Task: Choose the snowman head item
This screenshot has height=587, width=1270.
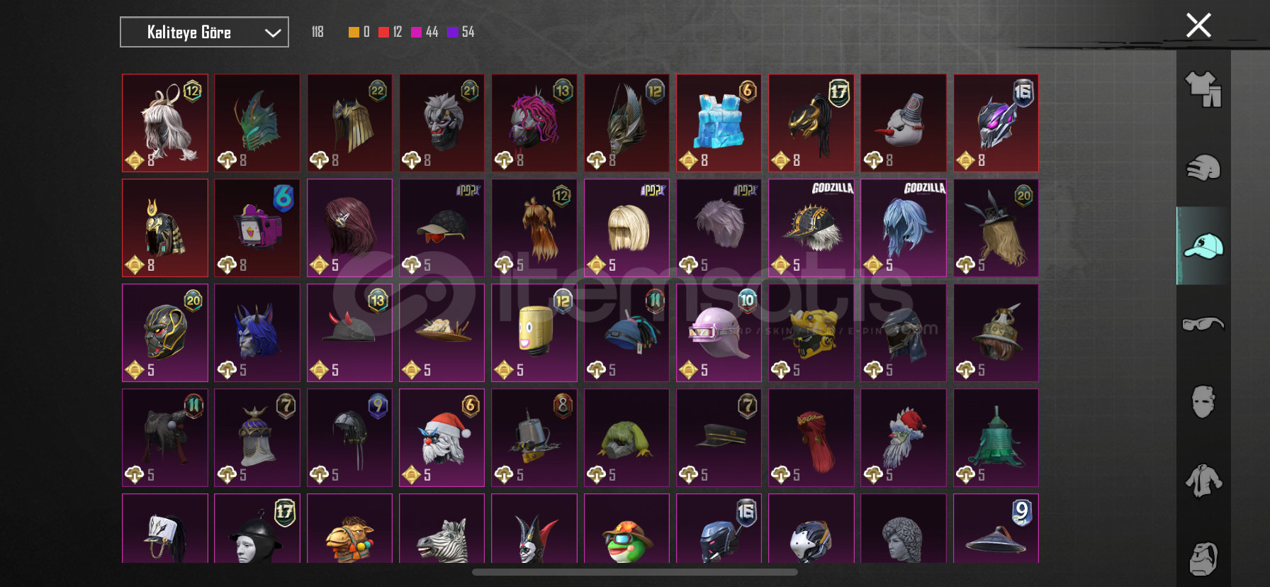Action: point(903,123)
